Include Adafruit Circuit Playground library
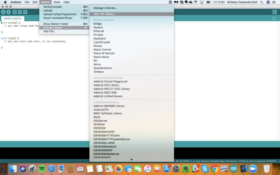The width and height of the screenshot is (280, 175). point(132,81)
